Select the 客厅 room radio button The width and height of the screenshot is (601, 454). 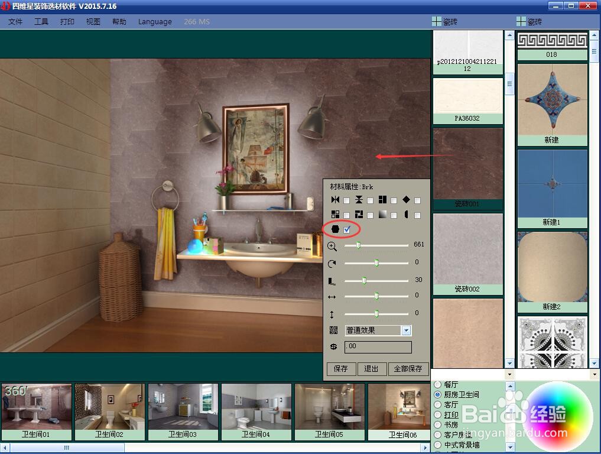[x=437, y=404]
